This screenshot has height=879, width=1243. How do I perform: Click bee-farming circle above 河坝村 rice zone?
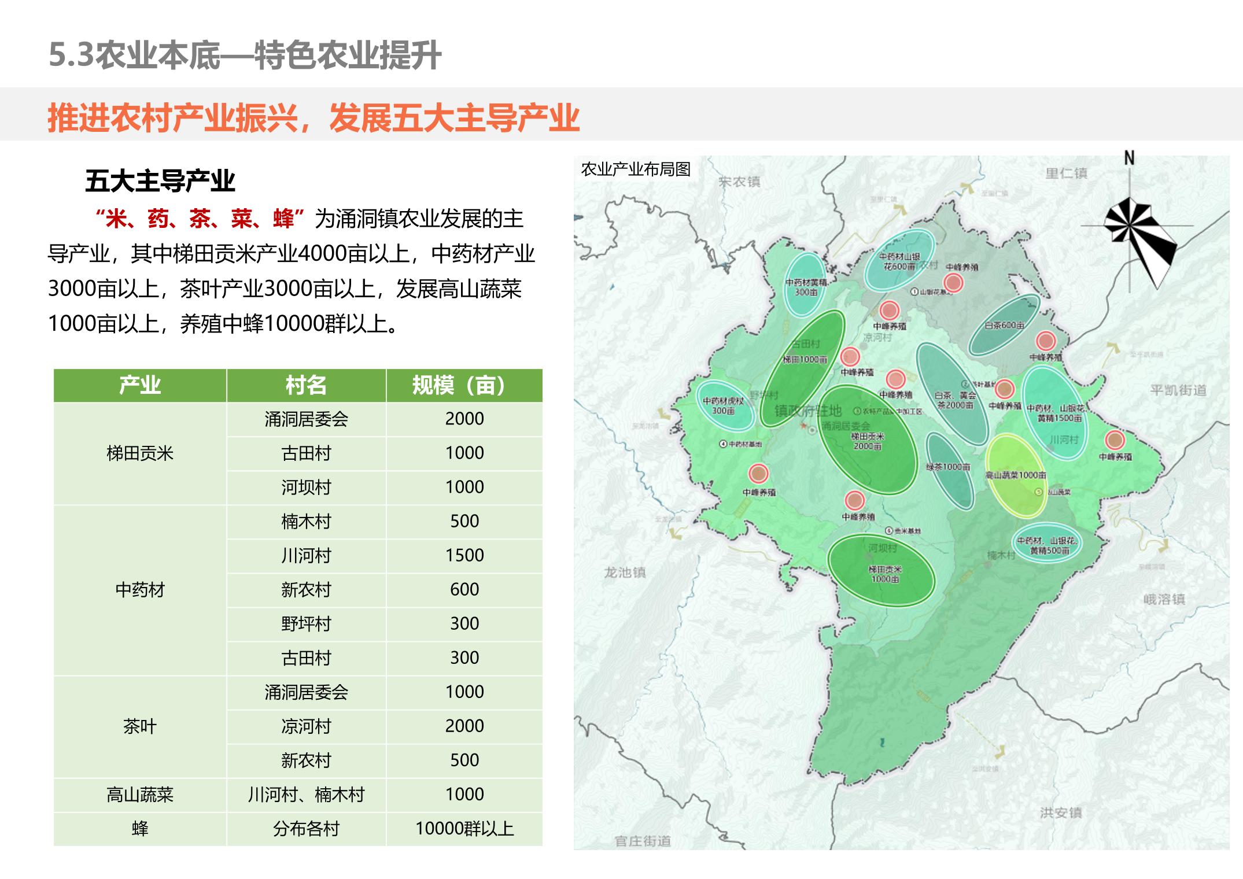(854, 500)
